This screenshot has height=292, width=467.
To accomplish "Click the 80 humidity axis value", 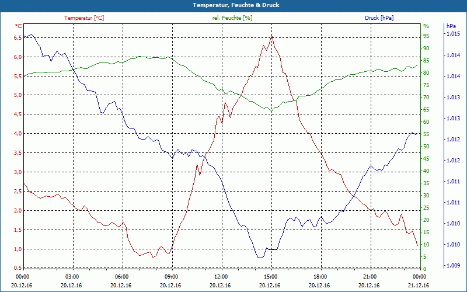I will click(x=426, y=72).
